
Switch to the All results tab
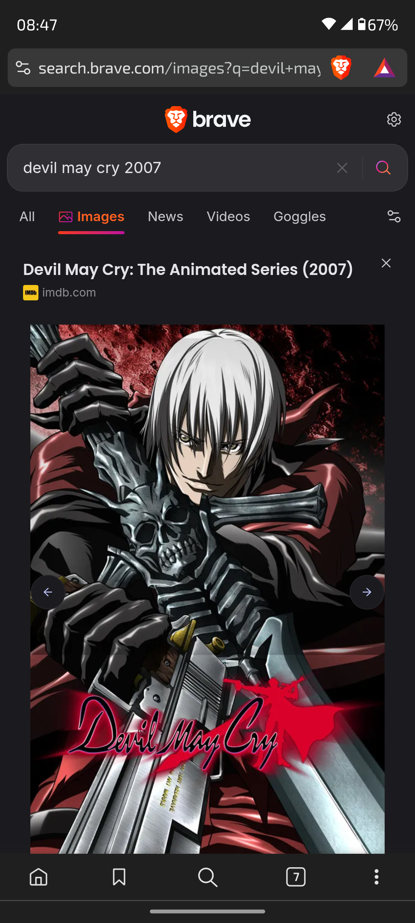coord(27,217)
